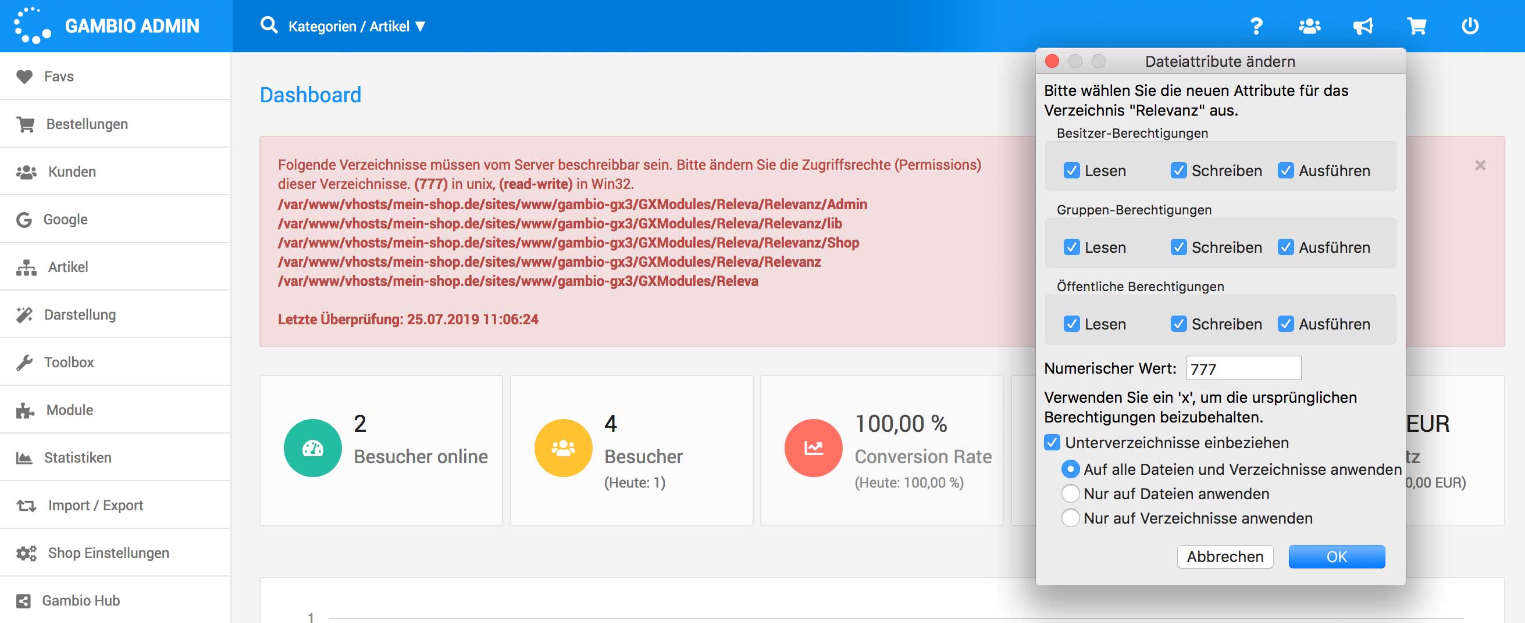Toggle public Ausführen permission checkbox

1286,324
